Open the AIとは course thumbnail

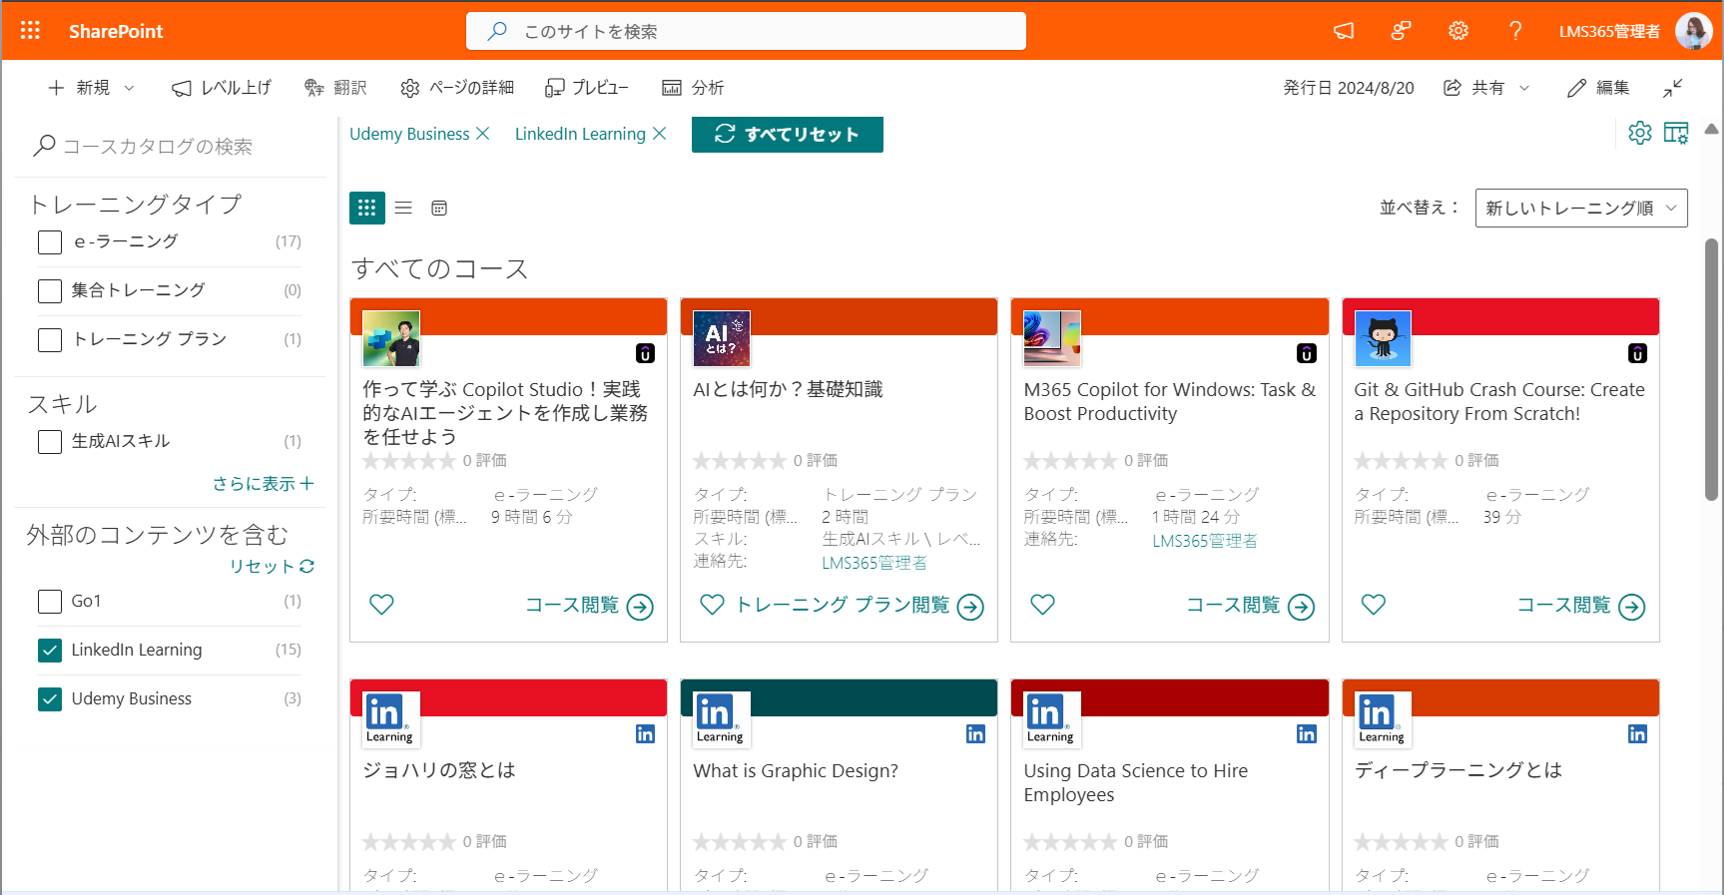click(x=722, y=338)
